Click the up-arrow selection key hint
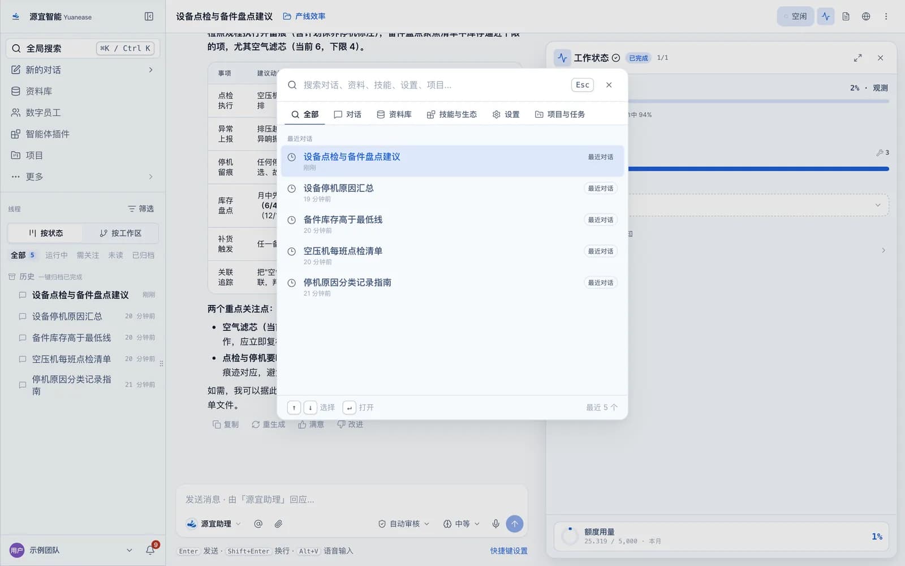 [x=294, y=408]
